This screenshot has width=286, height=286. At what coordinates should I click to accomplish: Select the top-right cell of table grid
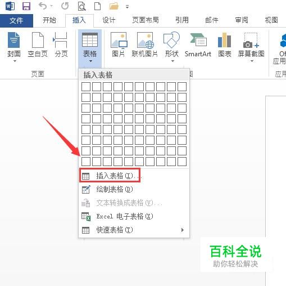182,87
